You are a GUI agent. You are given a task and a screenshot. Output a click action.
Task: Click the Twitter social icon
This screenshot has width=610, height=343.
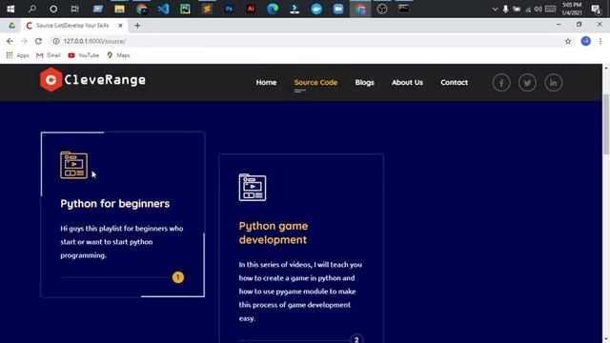[527, 83]
